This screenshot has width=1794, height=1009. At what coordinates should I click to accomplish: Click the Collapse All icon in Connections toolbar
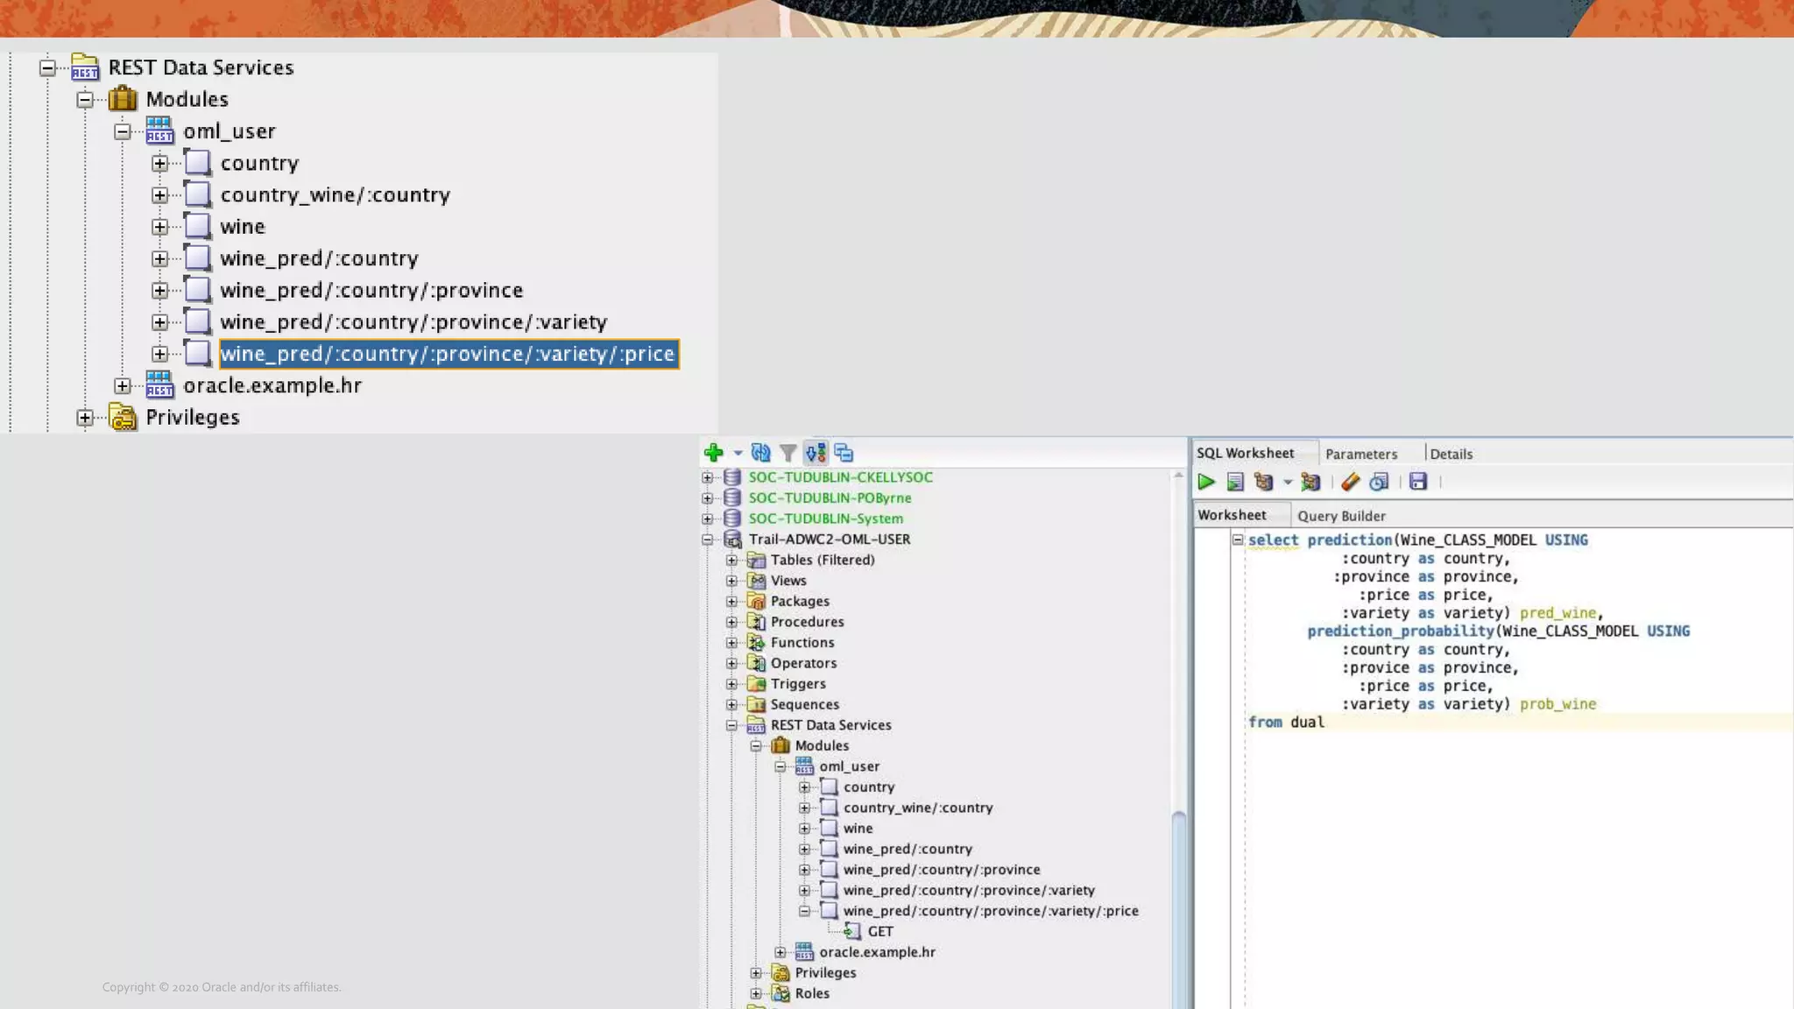tap(844, 453)
